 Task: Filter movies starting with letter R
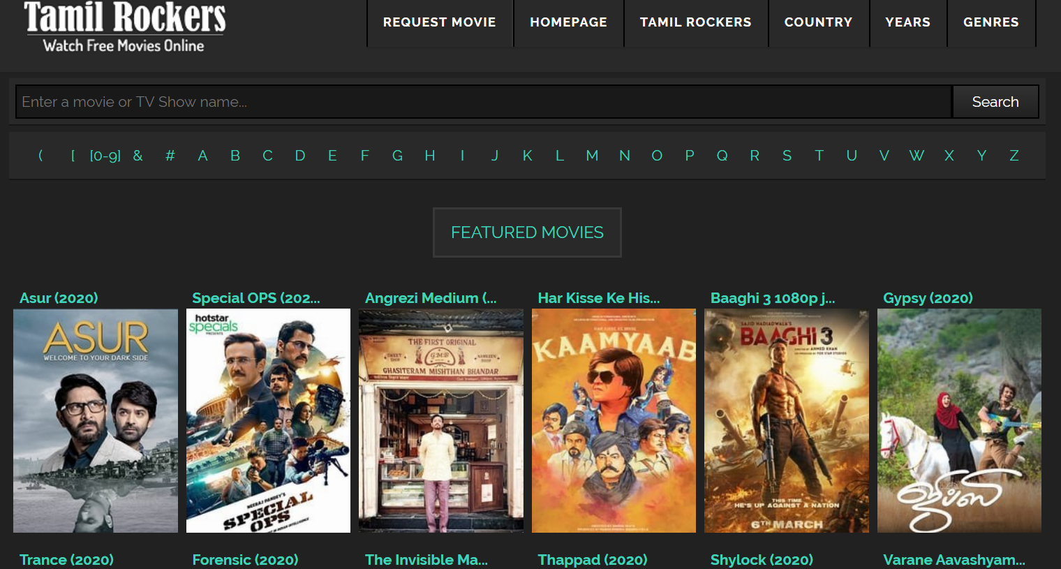(x=755, y=156)
